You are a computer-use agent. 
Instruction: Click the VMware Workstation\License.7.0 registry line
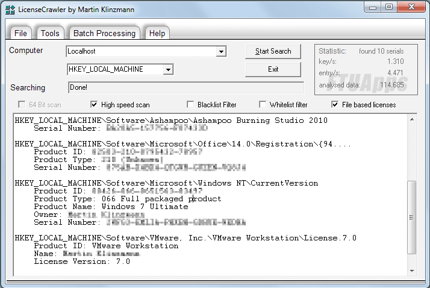[185, 238]
